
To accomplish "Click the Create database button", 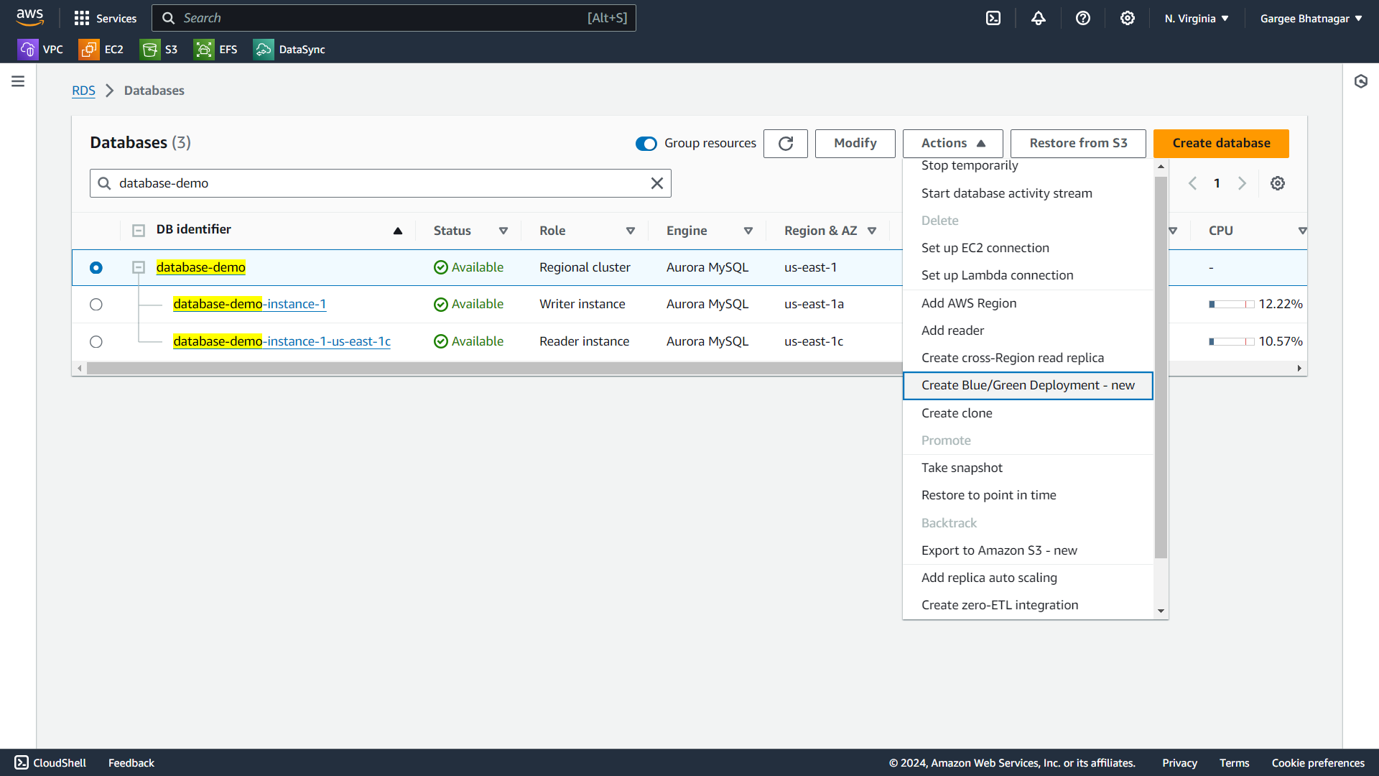I will (x=1220, y=143).
